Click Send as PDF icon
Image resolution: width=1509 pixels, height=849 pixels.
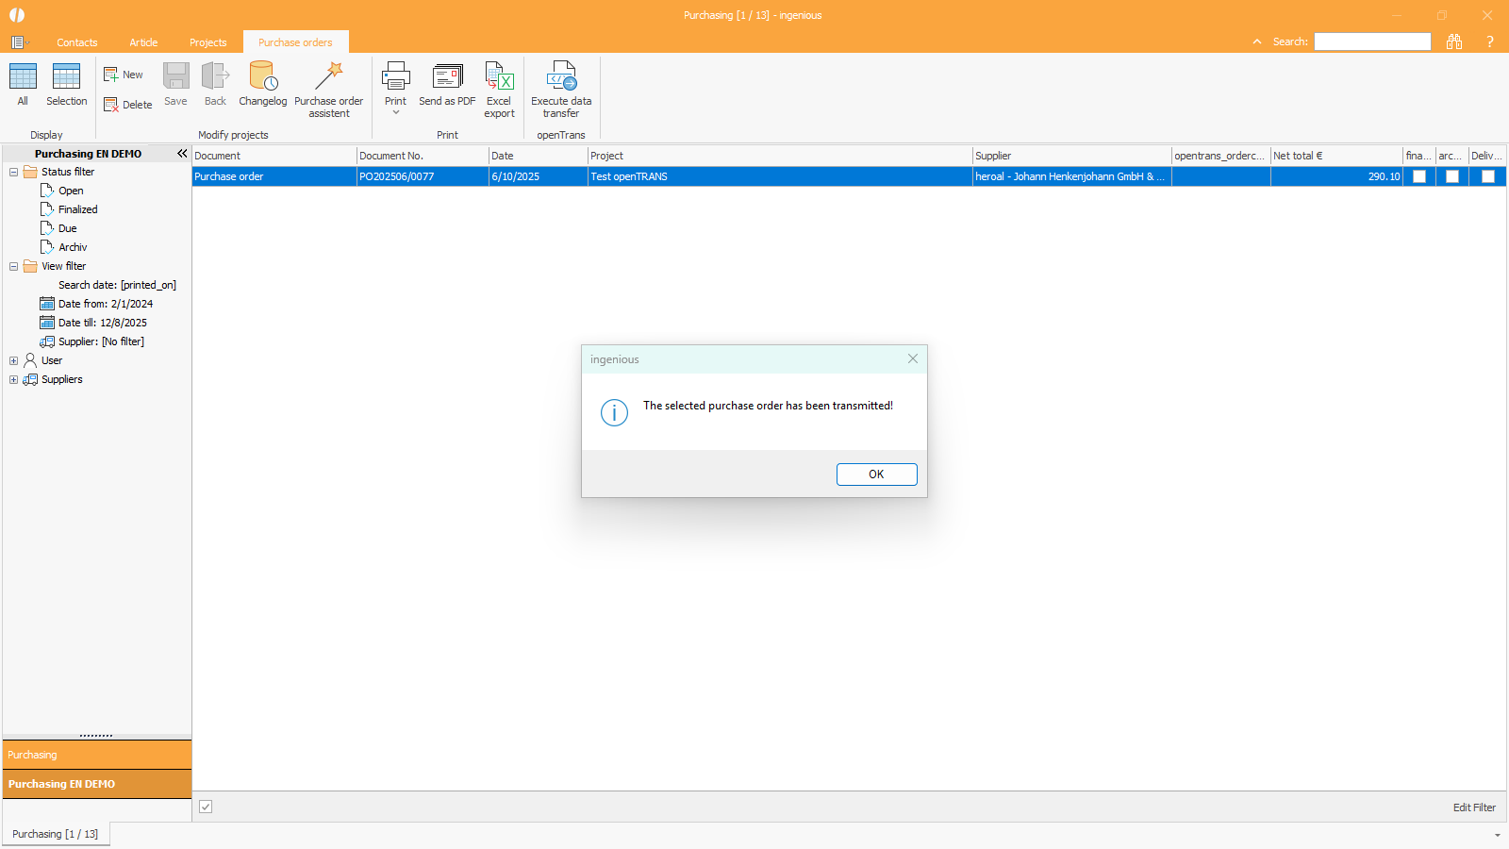tap(447, 76)
